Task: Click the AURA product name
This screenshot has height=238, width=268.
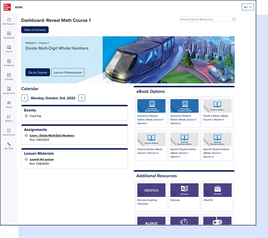Action: tap(19, 7)
